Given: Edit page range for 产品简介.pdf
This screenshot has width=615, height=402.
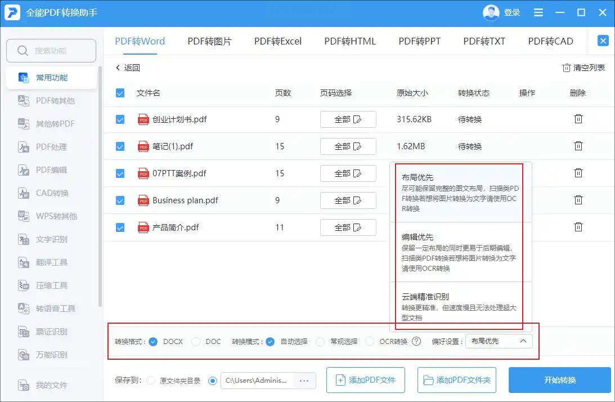Looking at the screenshot, I should pos(348,227).
